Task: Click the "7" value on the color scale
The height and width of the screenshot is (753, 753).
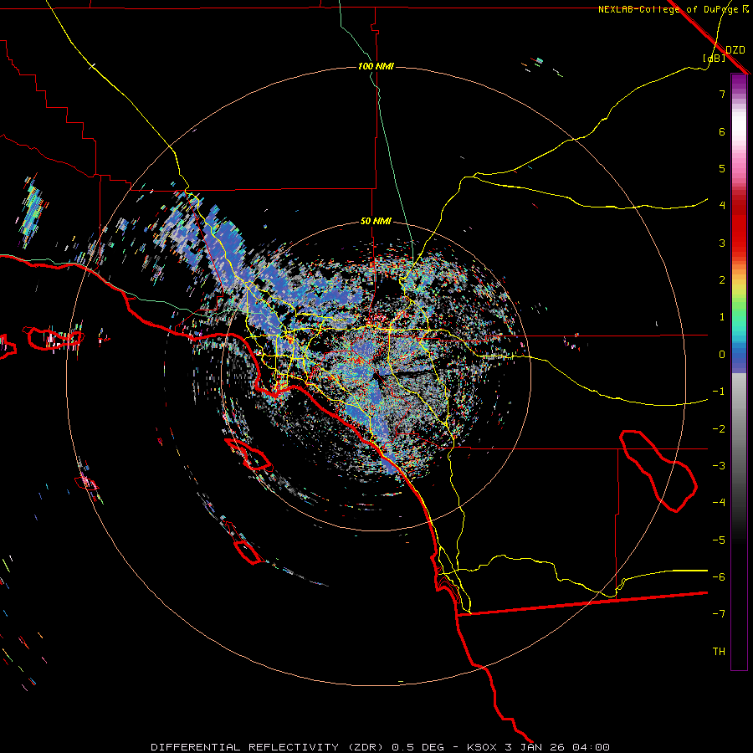Action: pyautogui.click(x=722, y=94)
